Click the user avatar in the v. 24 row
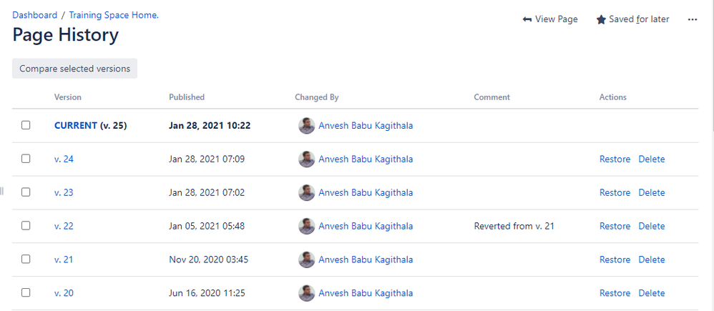This screenshot has height=311, width=714. [306, 159]
